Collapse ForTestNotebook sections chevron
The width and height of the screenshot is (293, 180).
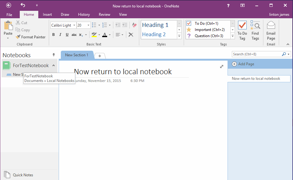coord(54,66)
